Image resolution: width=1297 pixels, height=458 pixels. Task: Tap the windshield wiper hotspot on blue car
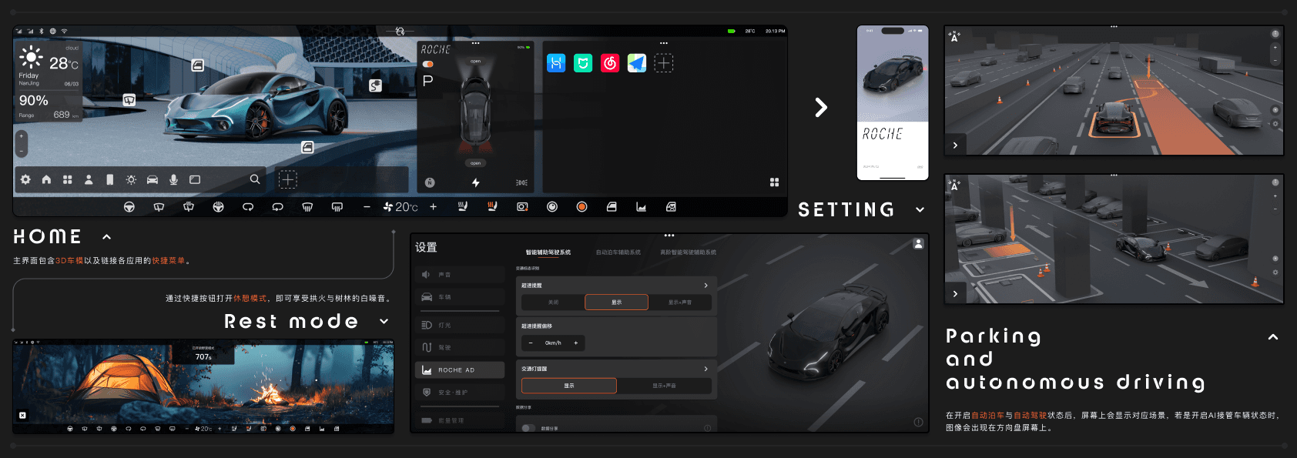(129, 99)
